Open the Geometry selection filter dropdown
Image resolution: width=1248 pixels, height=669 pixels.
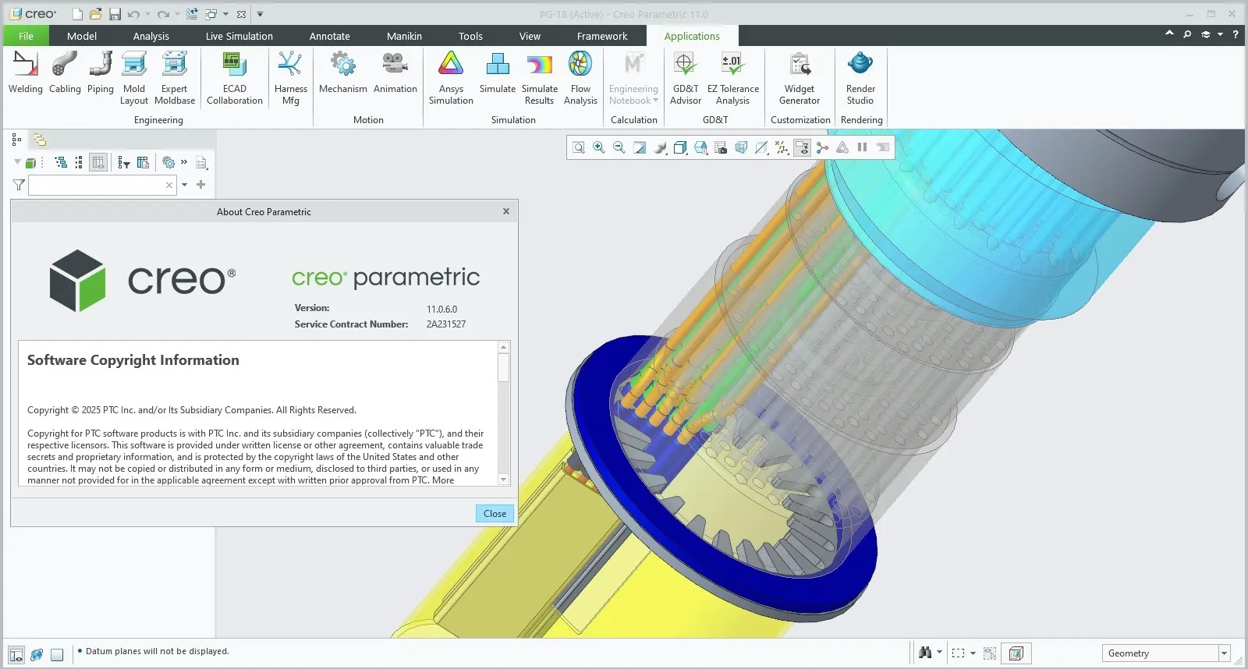click(1223, 653)
